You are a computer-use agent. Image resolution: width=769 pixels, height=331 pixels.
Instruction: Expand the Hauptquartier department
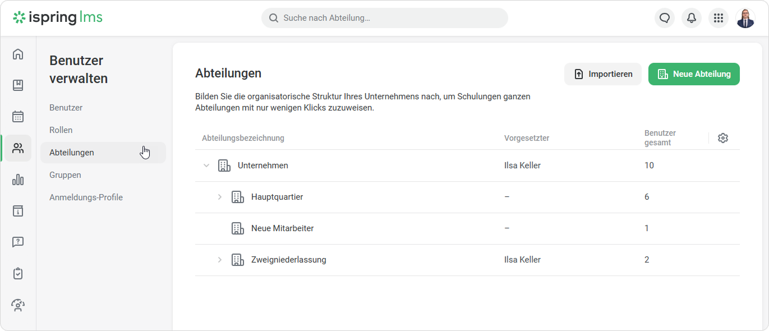tap(220, 197)
